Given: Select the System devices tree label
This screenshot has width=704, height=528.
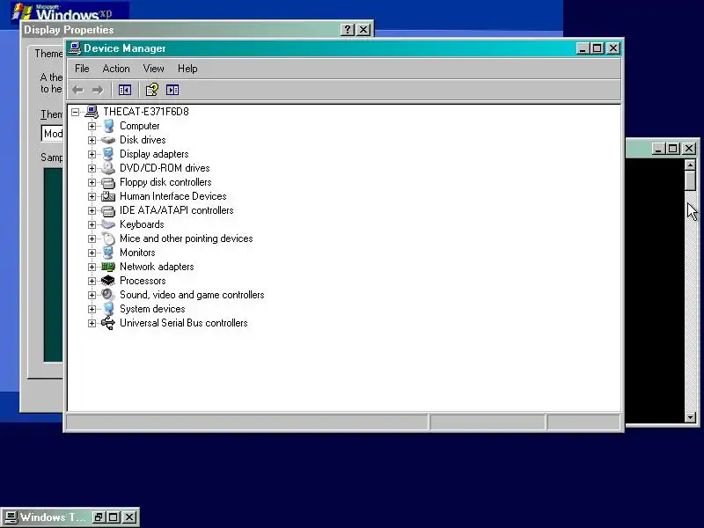Looking at the screenshot, I should 152,309.
